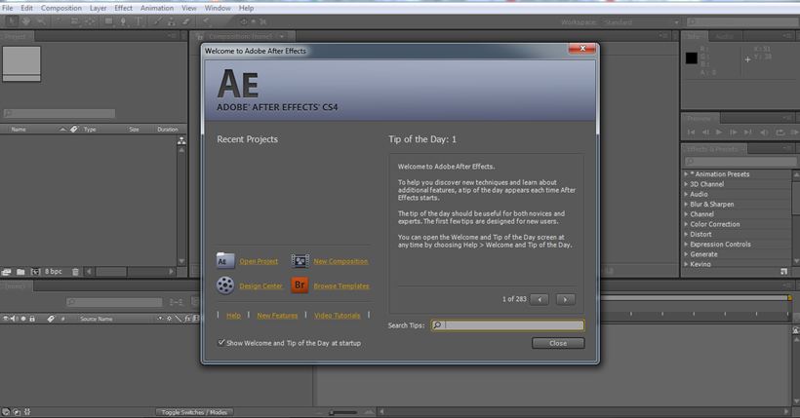The image size is (800, 418).
Task: Open the Animation menu
Action: [x=157, y=8]
